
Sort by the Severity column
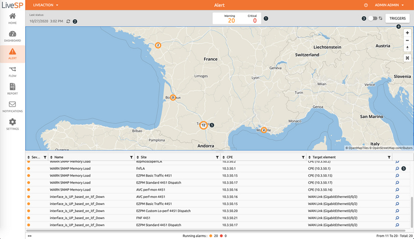[x=28, y=157]
